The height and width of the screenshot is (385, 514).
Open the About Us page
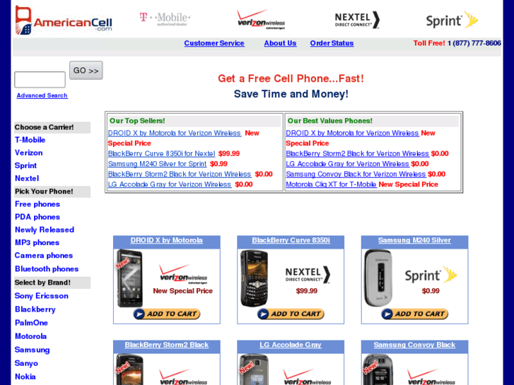pyautogui.click(x=280, y=43)
